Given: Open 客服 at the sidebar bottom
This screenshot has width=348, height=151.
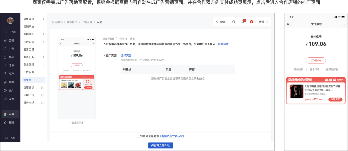Looking at the screenshot, I should 10,138.
